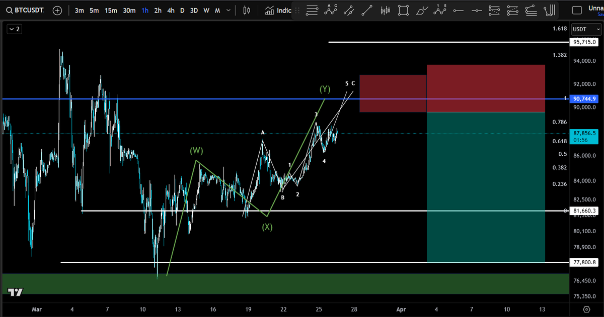Select the trend-based Fib extension tool
604x317 pixels.
click(494, 10)
